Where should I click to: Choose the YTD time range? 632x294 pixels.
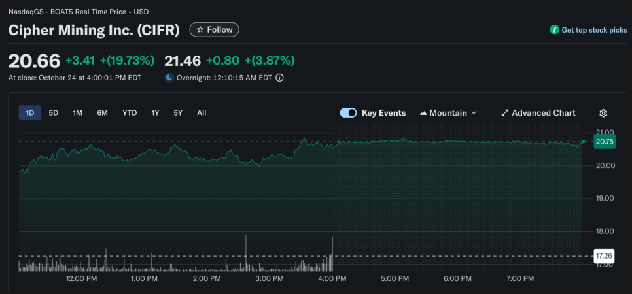130,113
